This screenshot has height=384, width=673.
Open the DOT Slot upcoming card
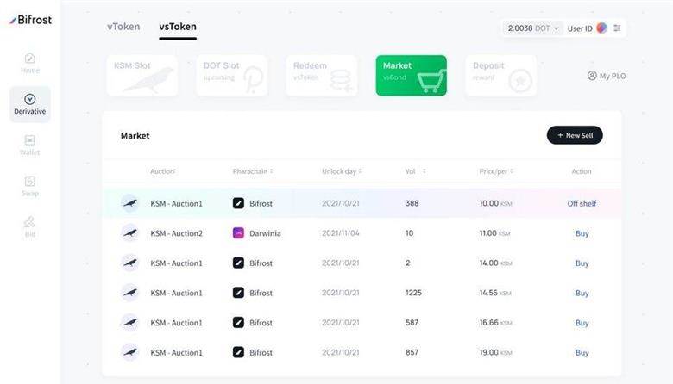coord(232,76)
